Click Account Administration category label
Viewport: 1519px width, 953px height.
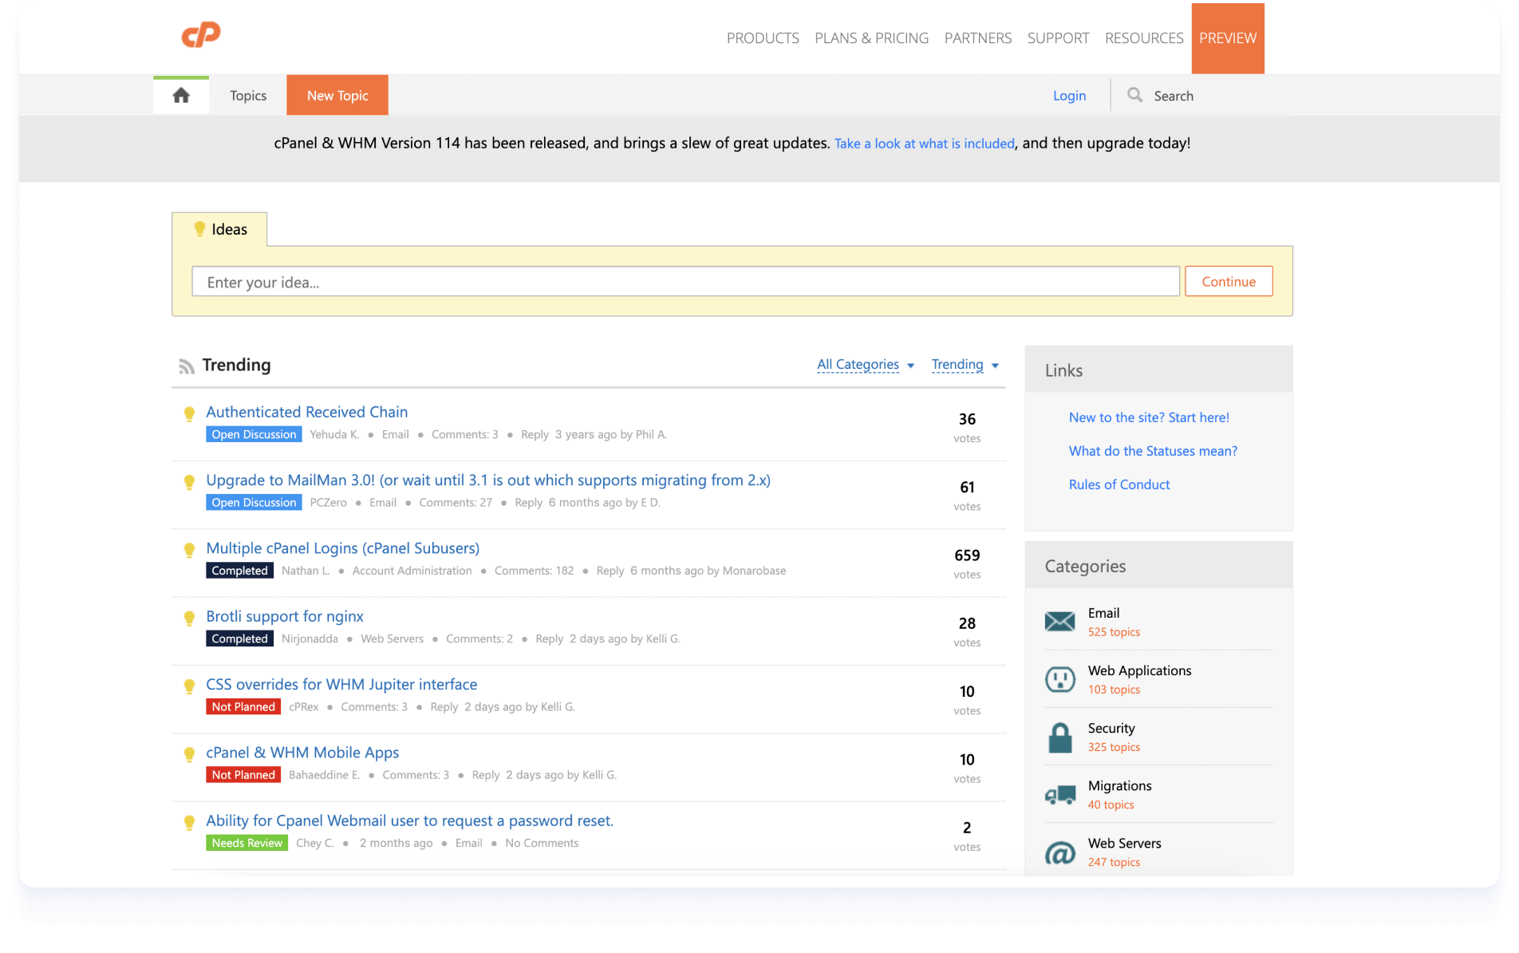pyautogui.click(x=412, y=571)
